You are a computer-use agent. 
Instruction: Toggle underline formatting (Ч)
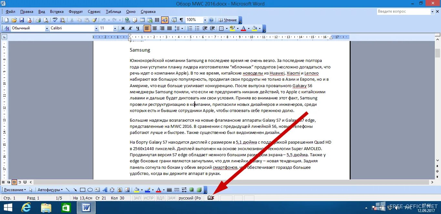coord(138,28)
